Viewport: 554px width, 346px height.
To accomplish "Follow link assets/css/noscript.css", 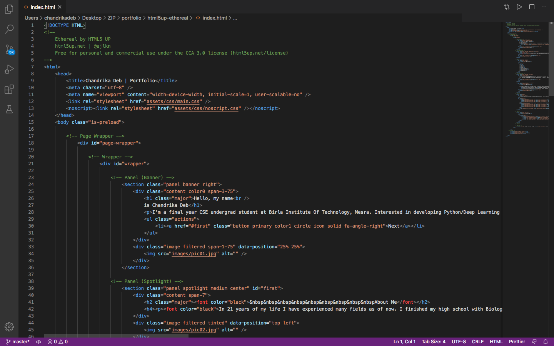I will coord(207,108).
